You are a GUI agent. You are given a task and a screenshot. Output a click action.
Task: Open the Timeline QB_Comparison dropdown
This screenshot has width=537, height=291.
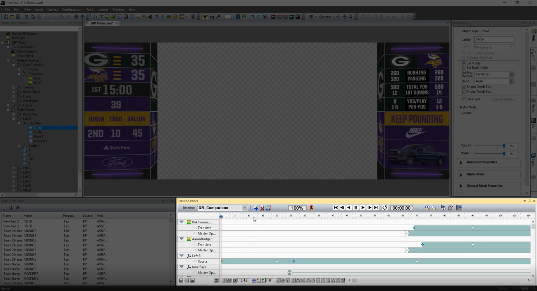pos(244,208)
